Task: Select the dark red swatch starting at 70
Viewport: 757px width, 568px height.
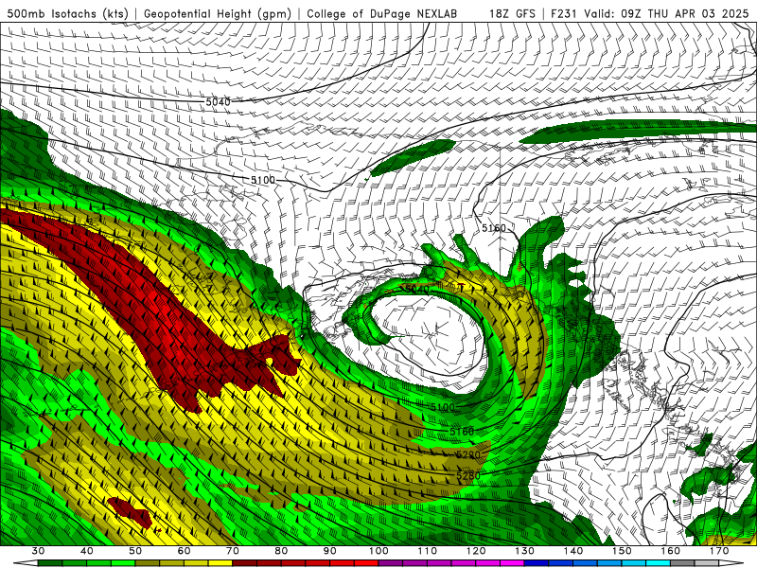Action: pos(245,562)
